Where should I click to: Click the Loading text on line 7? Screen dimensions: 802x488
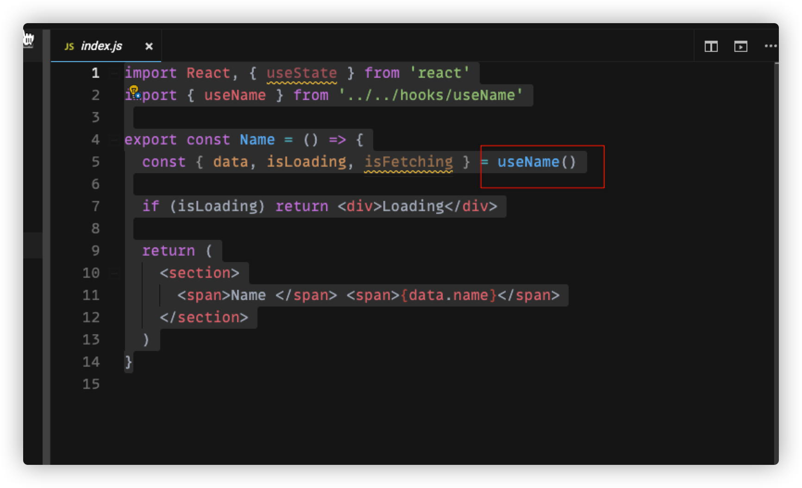click(x=413, y=206)
